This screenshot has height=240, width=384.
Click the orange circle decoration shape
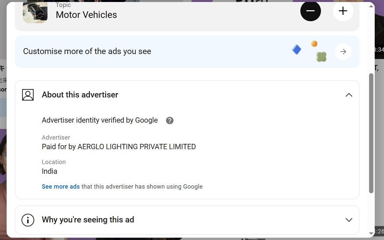pyautogui.click(x=314, y=44)
